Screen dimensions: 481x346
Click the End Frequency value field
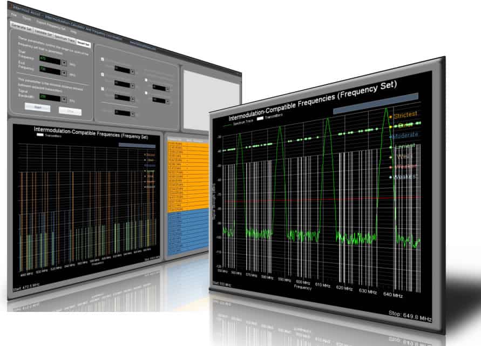pos(50,70)
